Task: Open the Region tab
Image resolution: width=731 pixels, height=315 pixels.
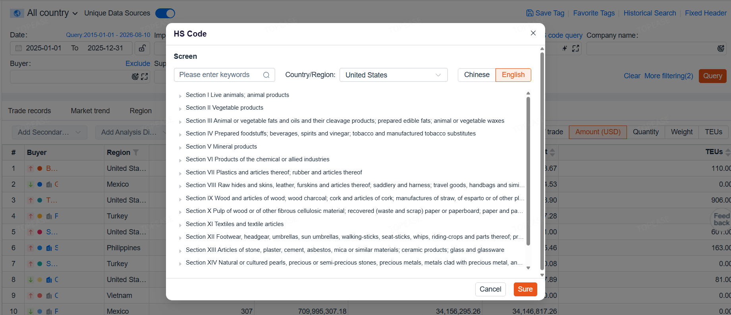Action: [141, 111]
